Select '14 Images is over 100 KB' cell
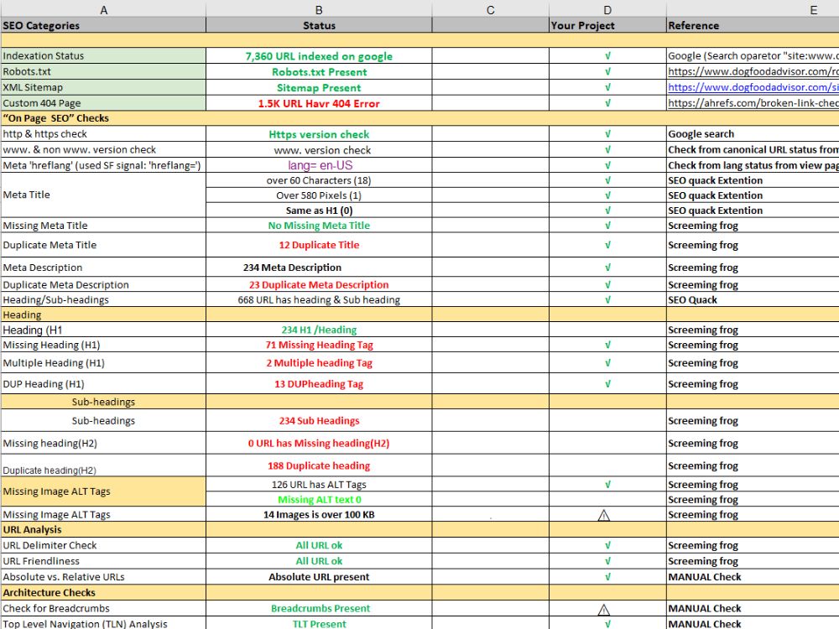 coord(319,515)
